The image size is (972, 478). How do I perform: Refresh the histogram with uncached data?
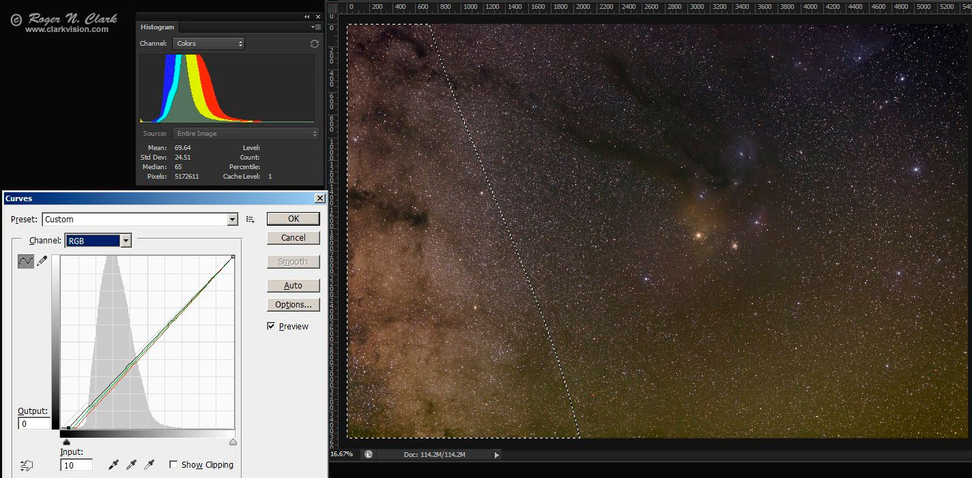[314, 44]
